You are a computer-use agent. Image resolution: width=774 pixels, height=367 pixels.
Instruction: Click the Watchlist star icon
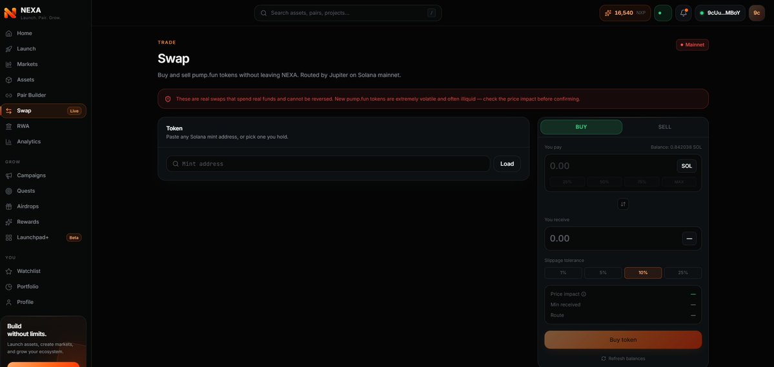(x=8, y=272)
